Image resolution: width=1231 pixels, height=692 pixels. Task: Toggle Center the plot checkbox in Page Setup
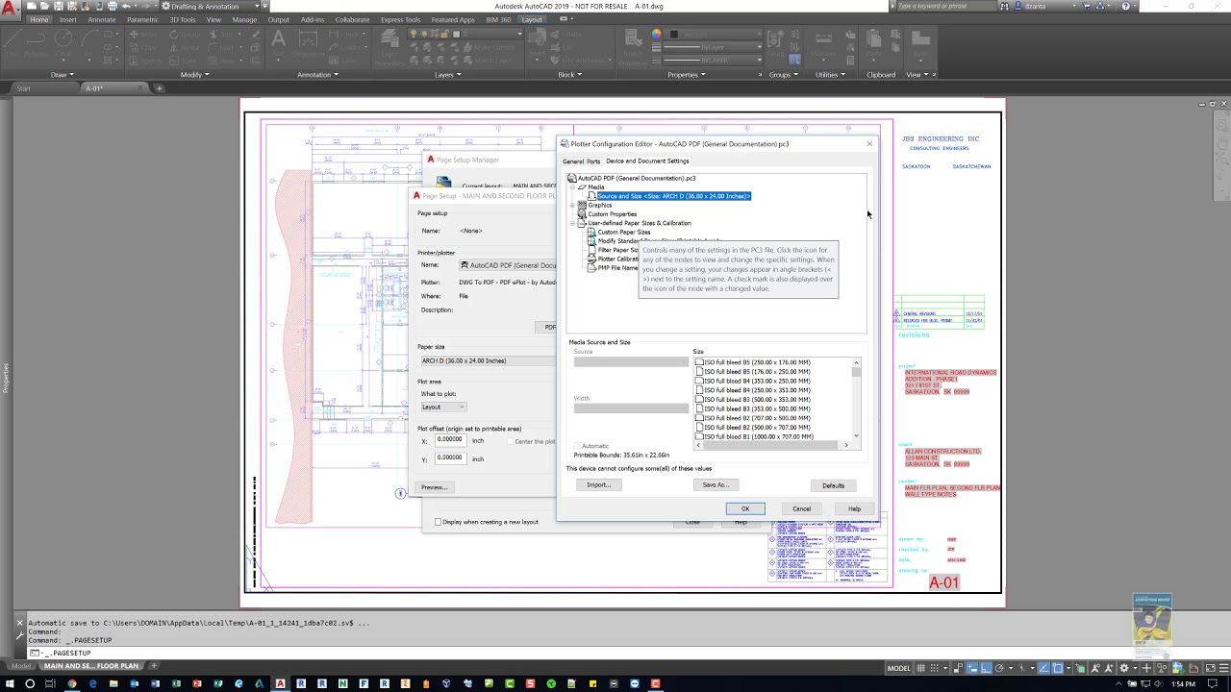510,441
